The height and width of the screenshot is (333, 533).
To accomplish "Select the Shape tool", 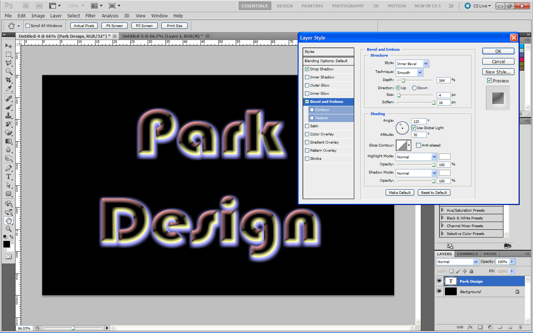I will (9, 194).
